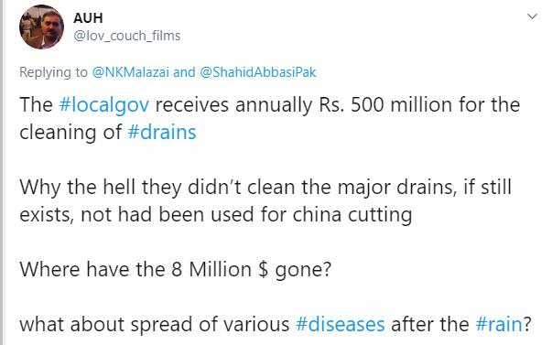The image size is (552, 345).
Task: Click the 'Where have the 8 Million $ gone?' line
Action: 176,270
